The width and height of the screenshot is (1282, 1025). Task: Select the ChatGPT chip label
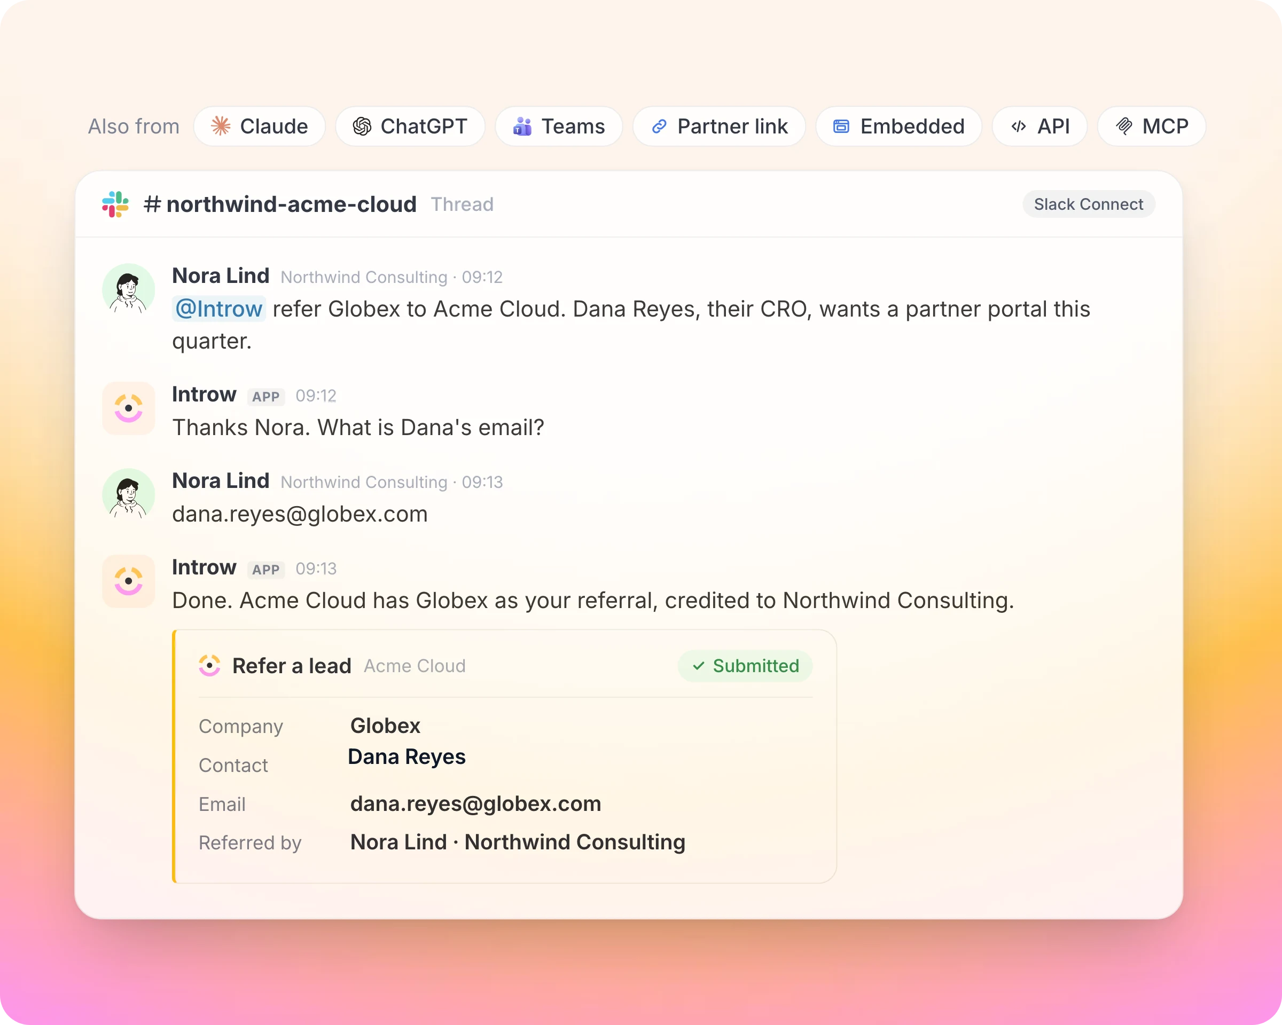tap(424, 126)
